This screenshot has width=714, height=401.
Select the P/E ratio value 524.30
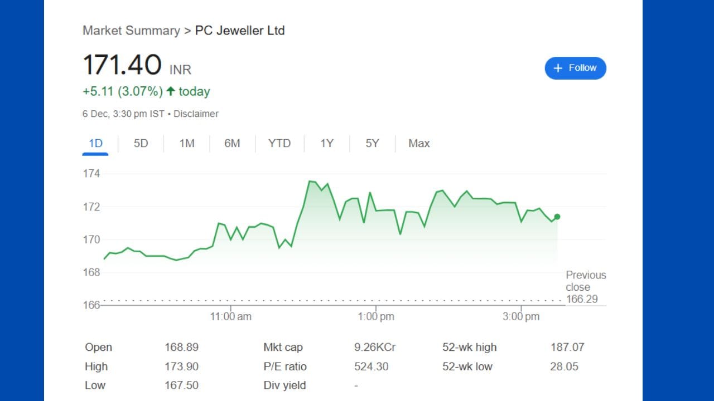click(x=372, y=366)
